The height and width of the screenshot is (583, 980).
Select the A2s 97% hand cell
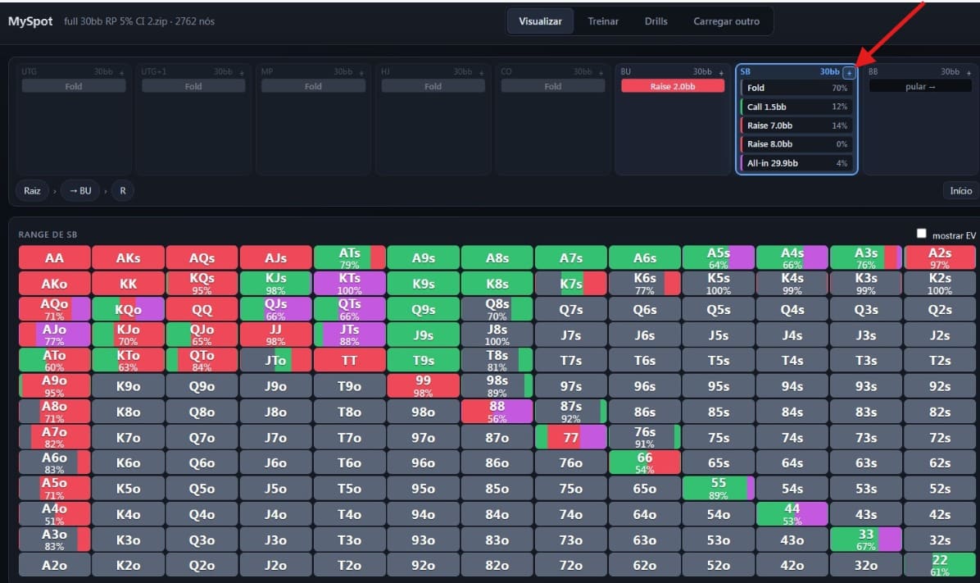pos(939,257)
